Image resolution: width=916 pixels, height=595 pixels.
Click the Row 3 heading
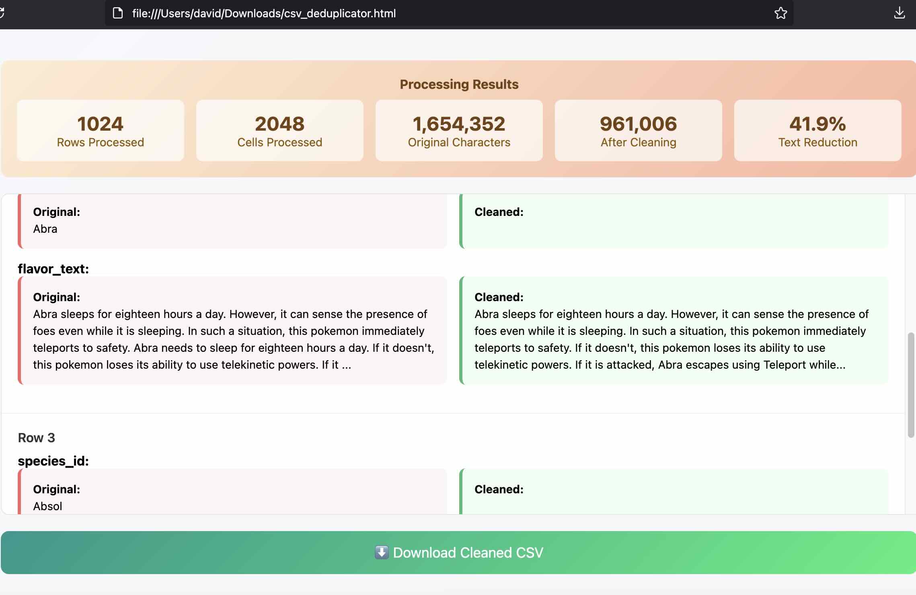37,438
